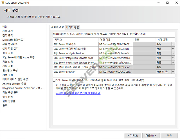Select the 인스턴스 구성 step
The height and width of the screenshot is (139, 180).
[x=10, y=70]
